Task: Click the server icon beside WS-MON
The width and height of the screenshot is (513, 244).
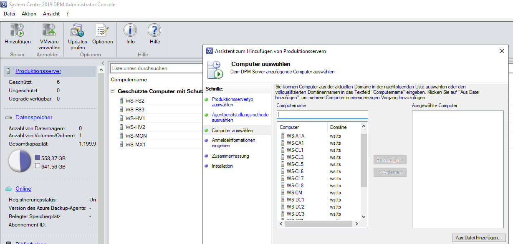Action: (121, 136)
